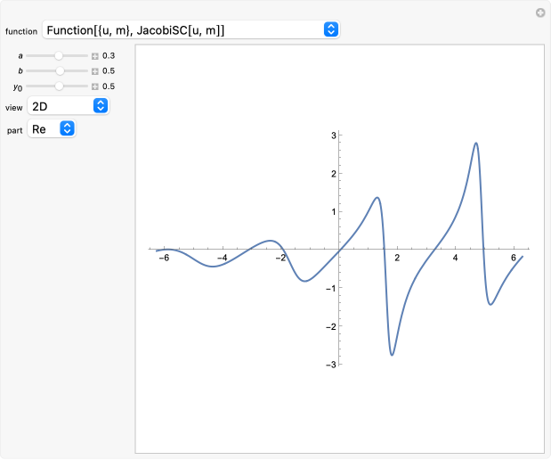Screen dimensions: 551x460
Task: Click the right end of the y0 slider track
Action: point(86,86)
